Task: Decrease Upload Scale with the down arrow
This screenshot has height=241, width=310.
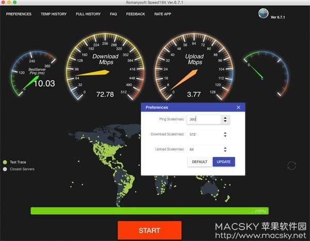Action: click(x=225, y=151)
